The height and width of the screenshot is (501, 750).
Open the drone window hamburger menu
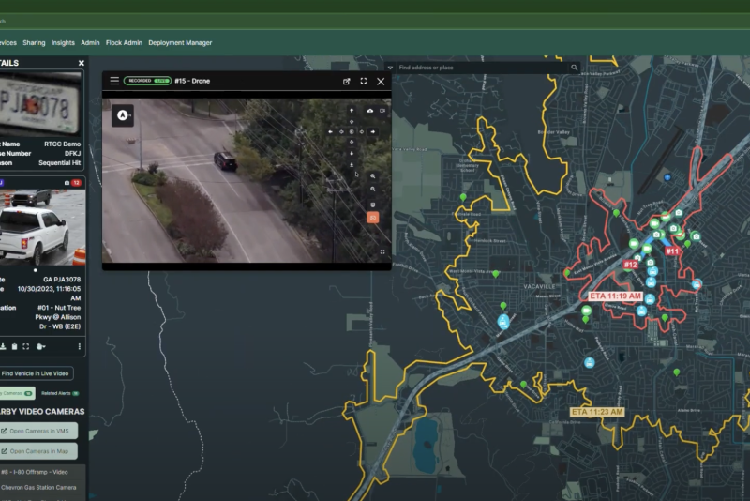tap(114, 81)
